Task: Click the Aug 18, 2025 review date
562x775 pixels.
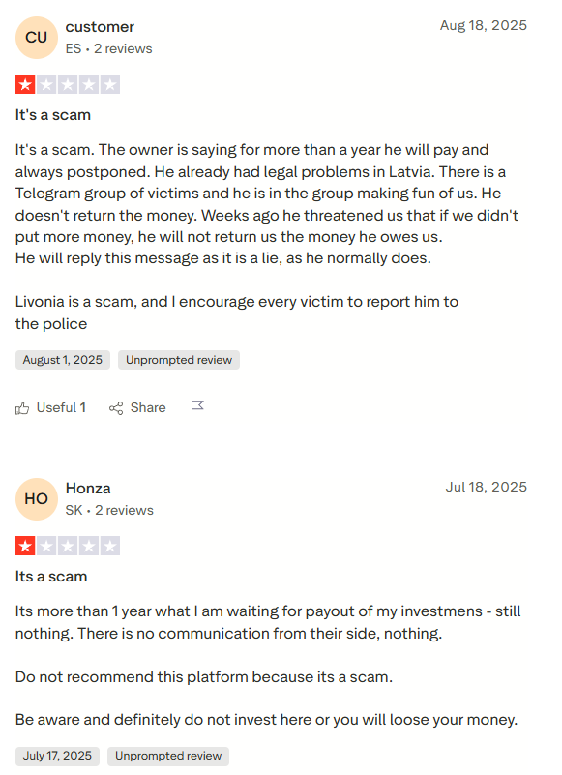Action: tap(484, 25)
